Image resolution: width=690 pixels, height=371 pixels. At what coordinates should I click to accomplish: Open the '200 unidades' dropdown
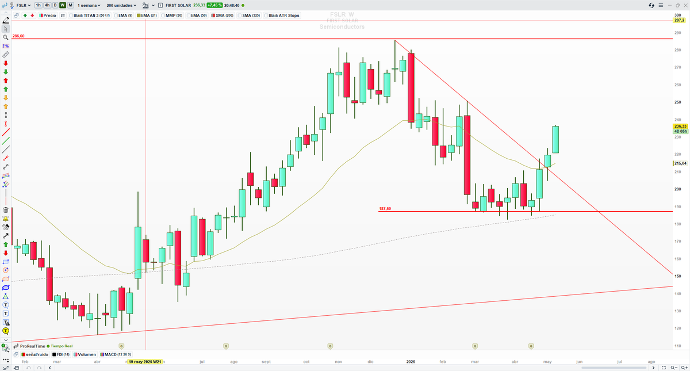(121, 5)
